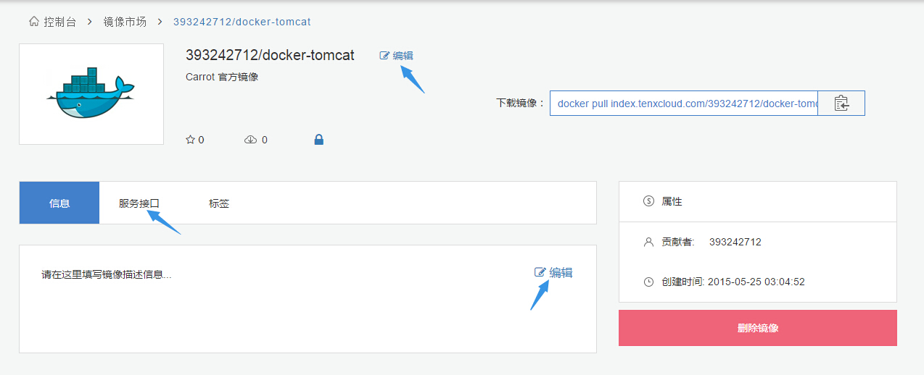Click the creation time clock icon
924x375 pixels.
click(x=648, y=282)
